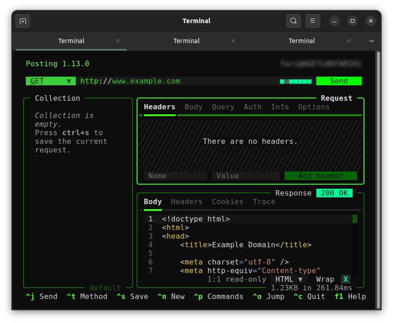Click the new tab icon in title bar

23,21
